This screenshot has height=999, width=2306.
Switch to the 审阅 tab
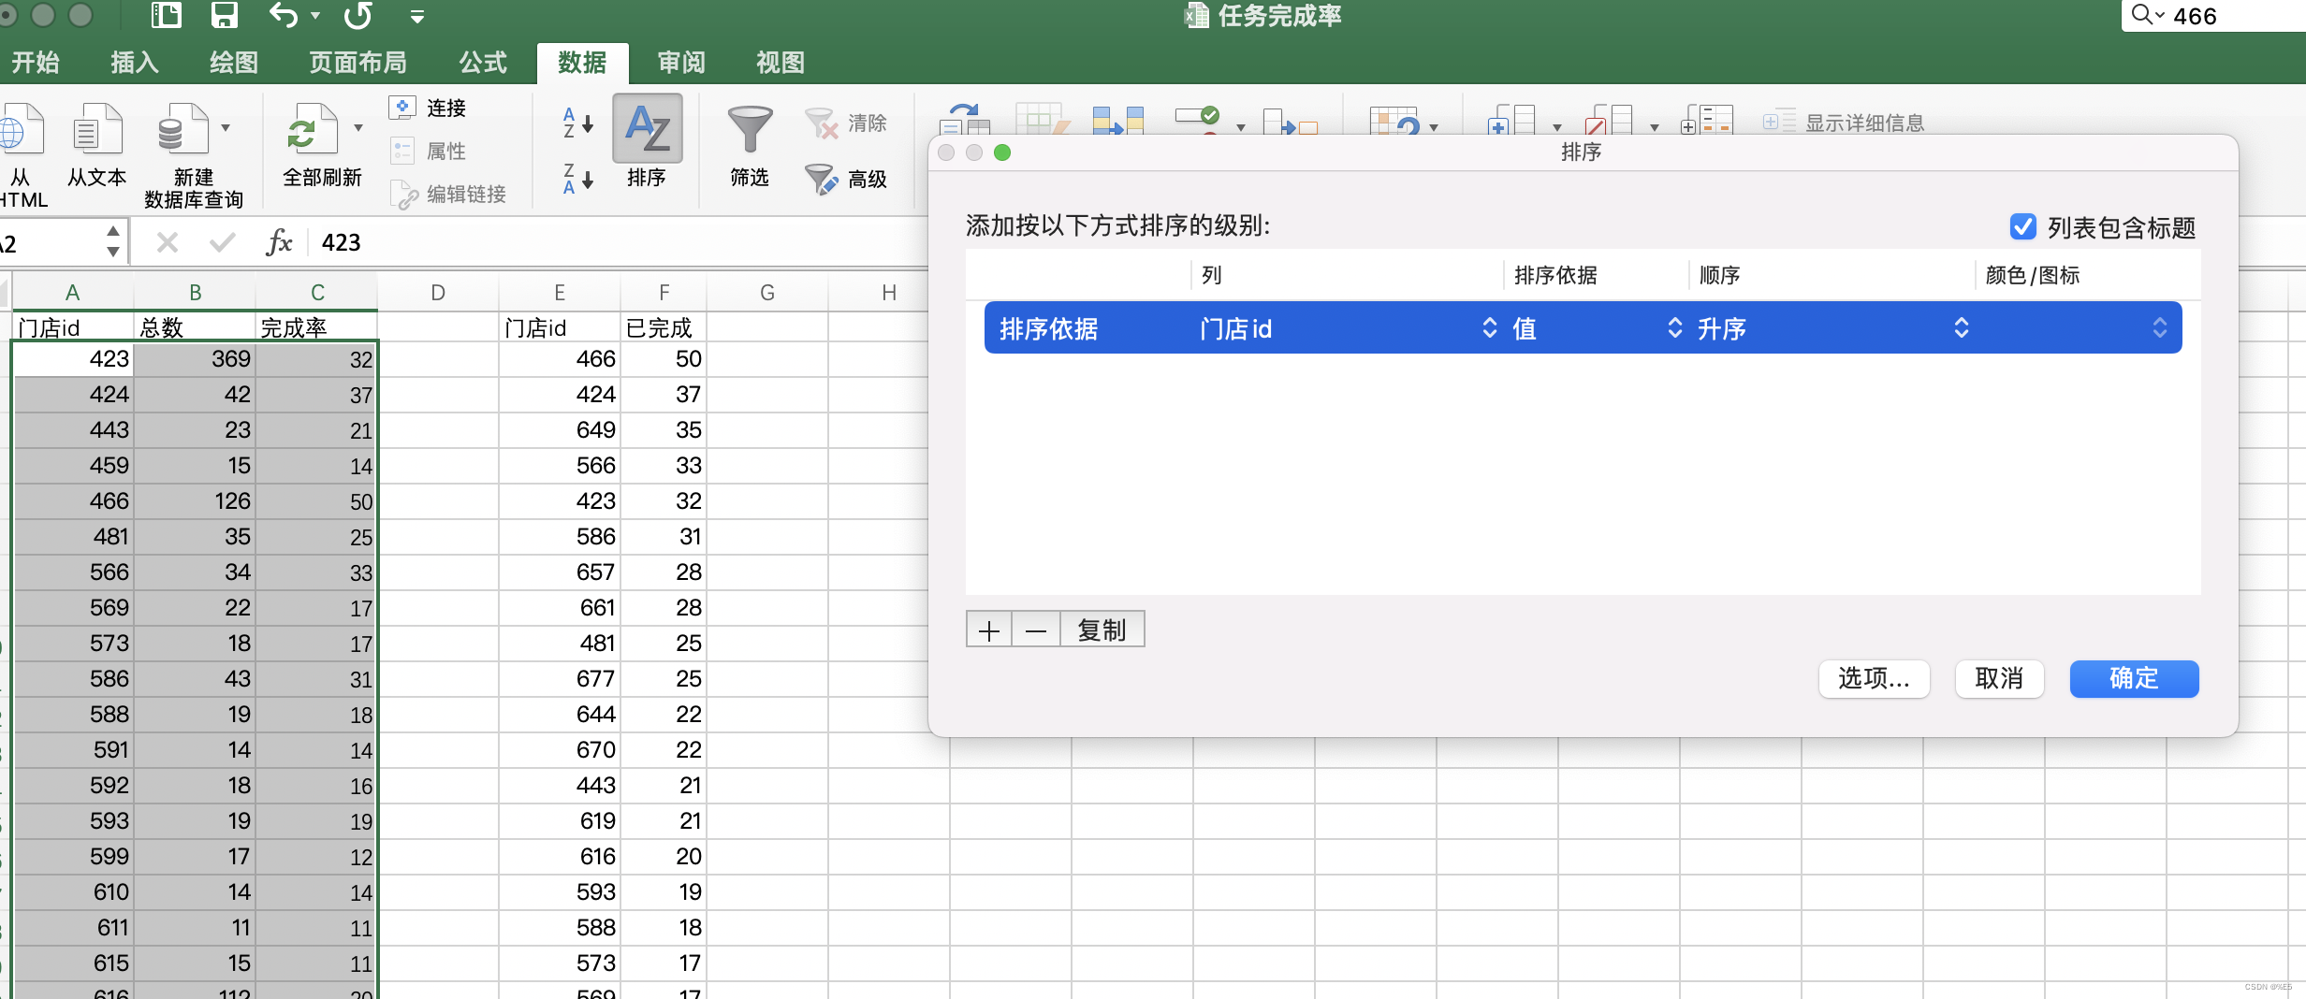pos(681,62)
